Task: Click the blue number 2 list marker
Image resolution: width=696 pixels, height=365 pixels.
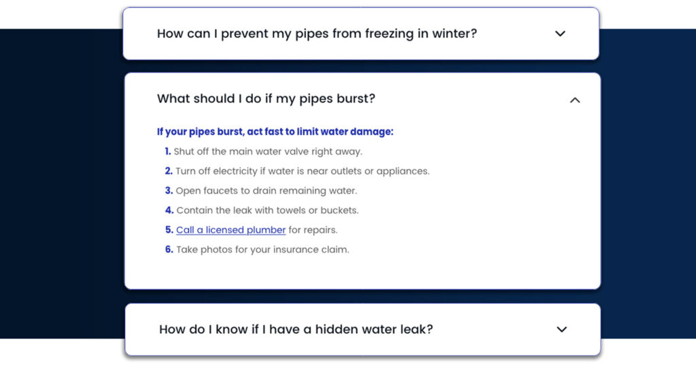Action: tap(169, 171)
